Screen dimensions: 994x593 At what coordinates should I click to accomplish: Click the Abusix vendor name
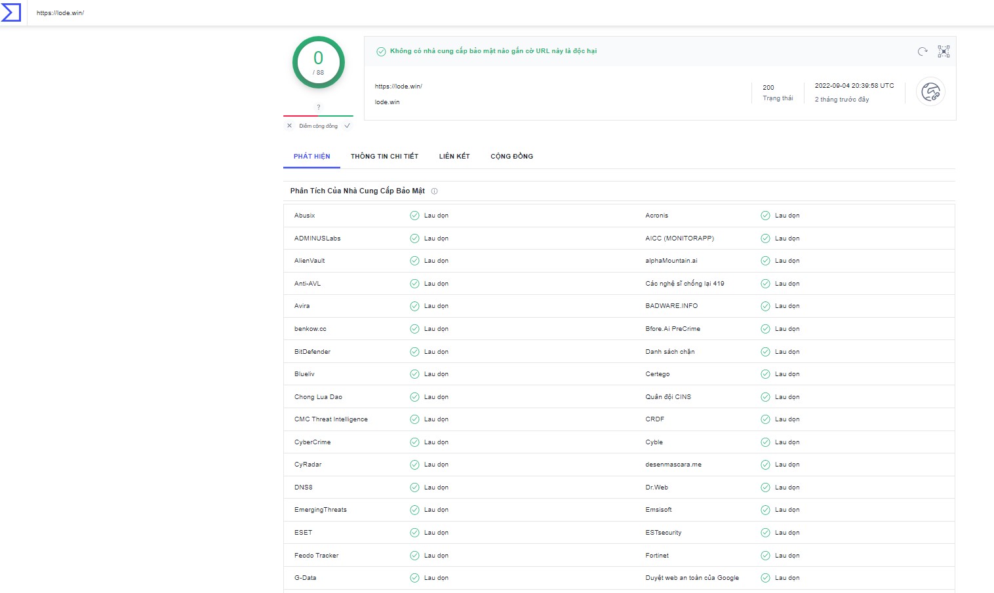305,216
